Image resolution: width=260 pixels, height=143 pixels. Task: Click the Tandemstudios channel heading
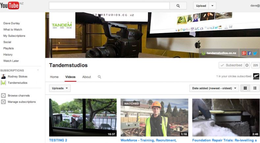tap(68, 65)
